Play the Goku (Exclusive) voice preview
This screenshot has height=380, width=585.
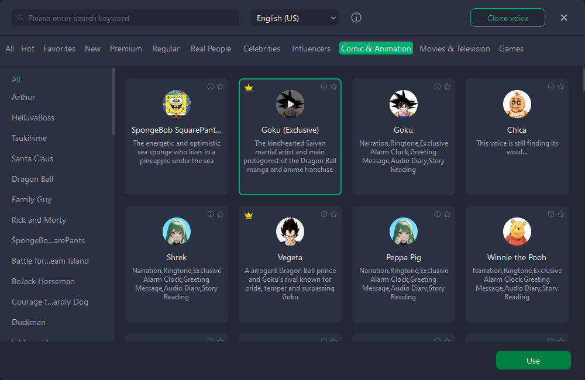coord(290,104)
